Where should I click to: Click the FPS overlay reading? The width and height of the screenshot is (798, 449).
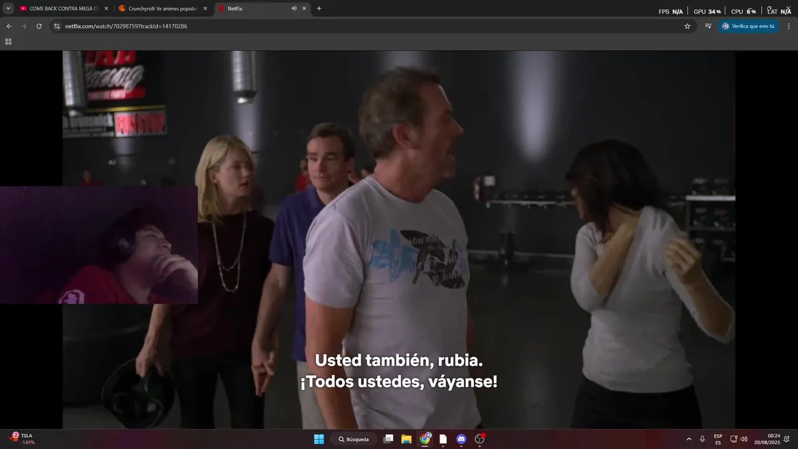[x=671, y=11]
